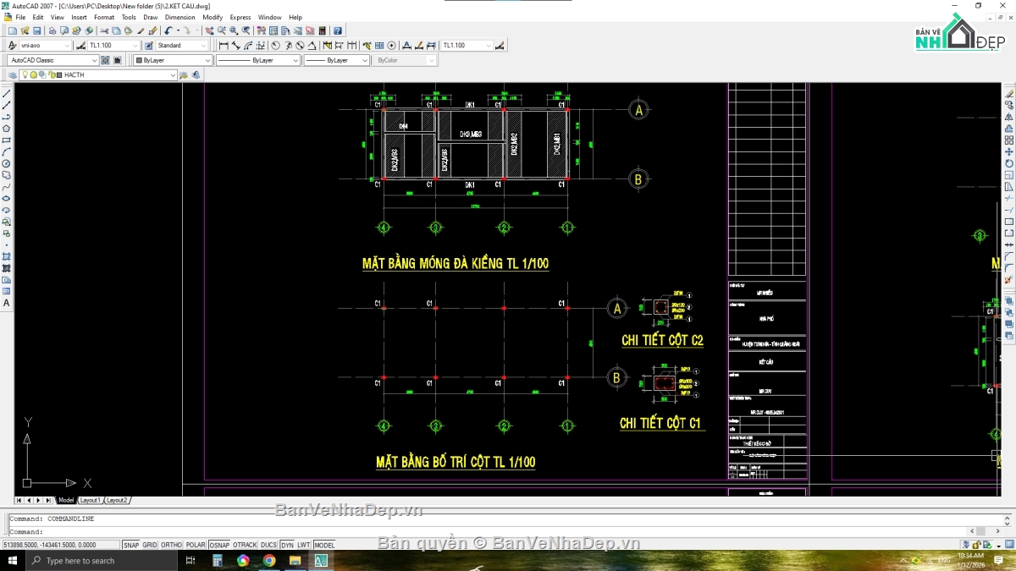Screen dimensions: 1016x571
Task: Open the Properties palette icon
Action: 261,30
